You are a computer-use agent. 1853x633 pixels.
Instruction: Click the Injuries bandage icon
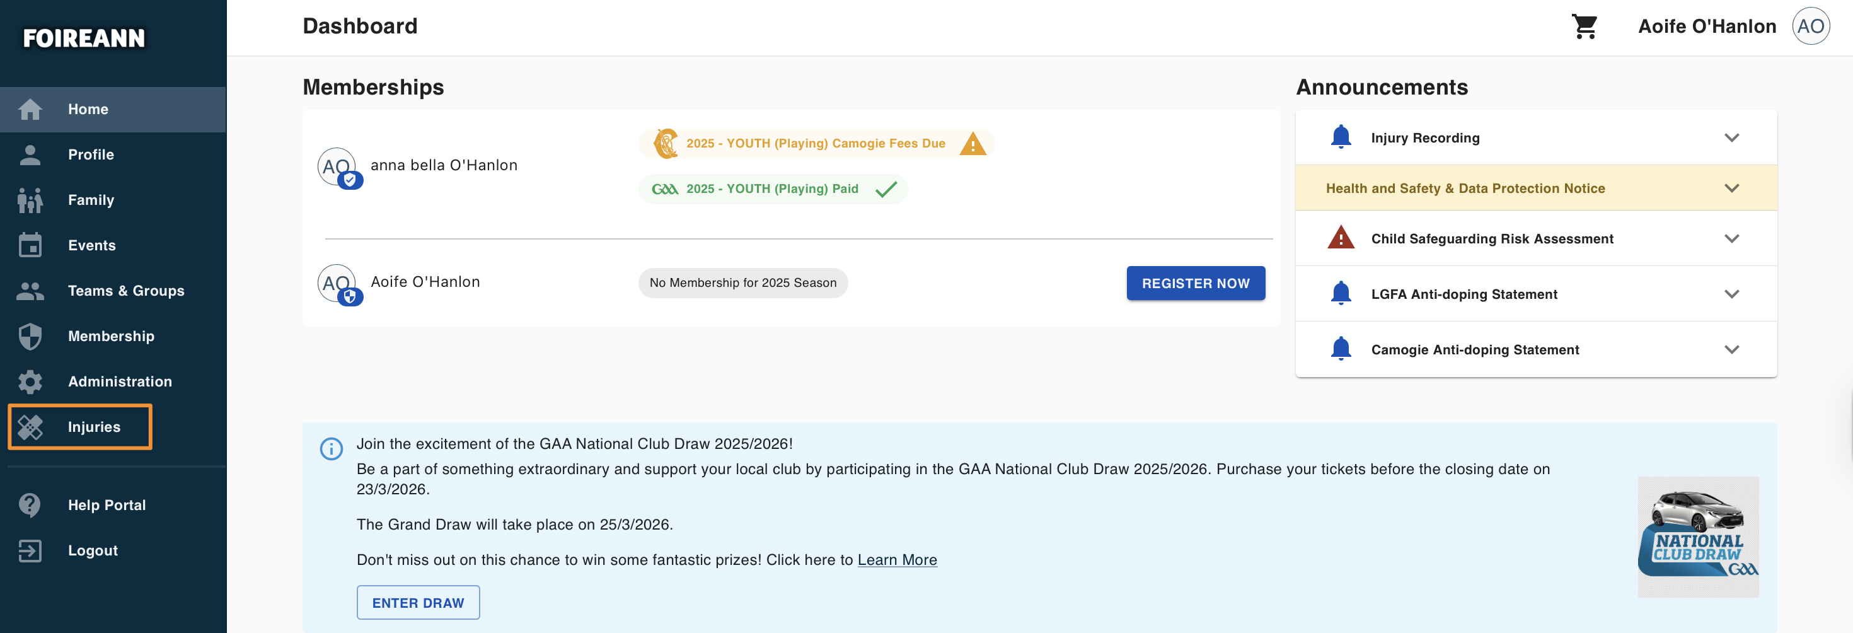click(30, 427)
